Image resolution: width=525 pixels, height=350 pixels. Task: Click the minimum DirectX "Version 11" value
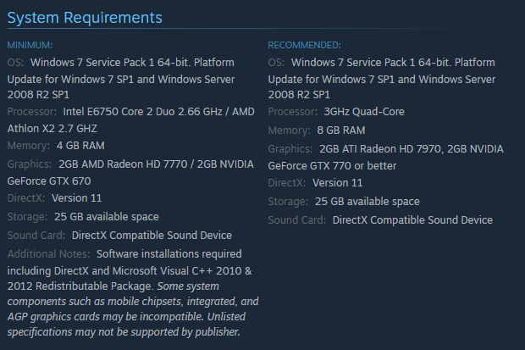tap(80, 198)
